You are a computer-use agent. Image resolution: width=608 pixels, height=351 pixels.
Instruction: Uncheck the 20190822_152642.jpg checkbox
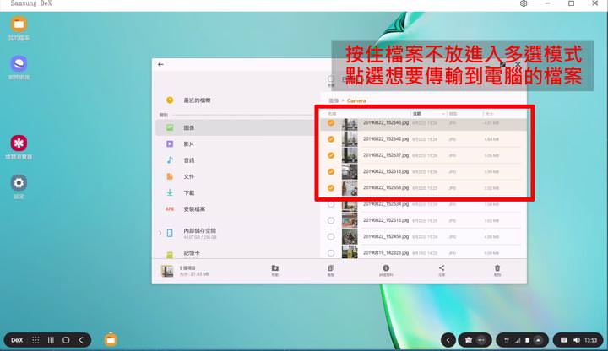(331, 139)
